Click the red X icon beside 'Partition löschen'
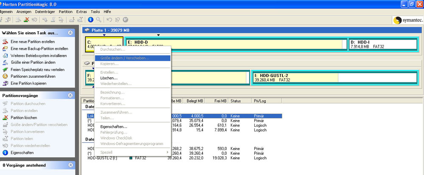424x175 pixels. [6, 118]
